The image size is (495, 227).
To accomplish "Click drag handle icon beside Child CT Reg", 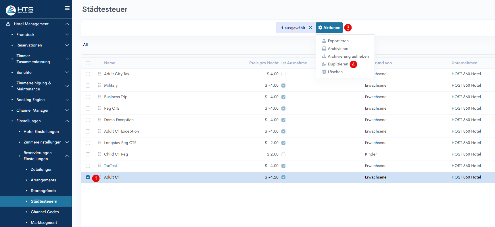I will pyautogui.click(x=99, y=154).
